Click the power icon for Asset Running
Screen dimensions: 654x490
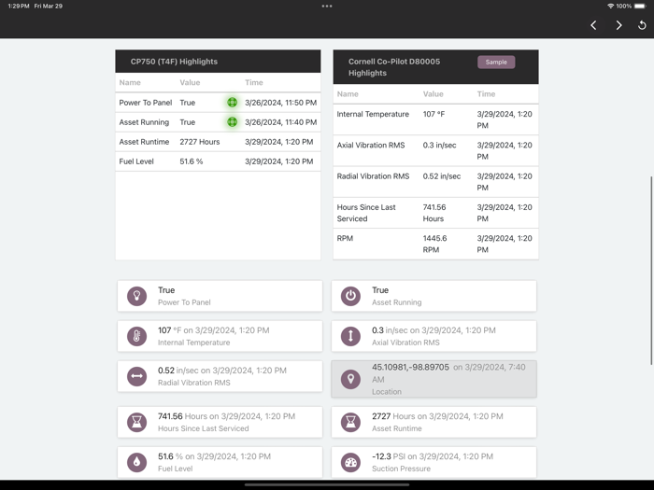[350, 296]
